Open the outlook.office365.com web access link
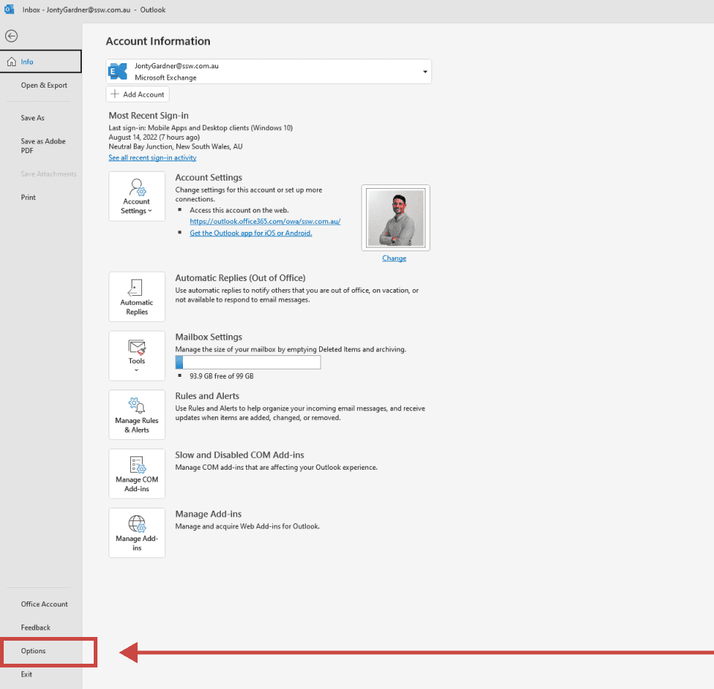Viewport: 714px width, 689px height. click(265, 221)
